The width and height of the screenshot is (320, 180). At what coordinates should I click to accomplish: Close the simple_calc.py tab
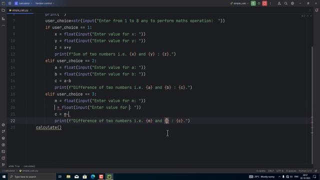click(31, 10)
